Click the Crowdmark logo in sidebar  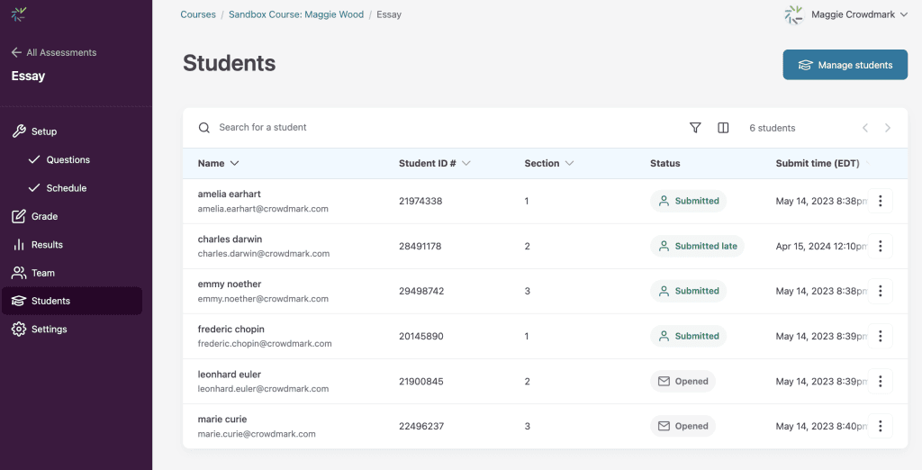19,14
